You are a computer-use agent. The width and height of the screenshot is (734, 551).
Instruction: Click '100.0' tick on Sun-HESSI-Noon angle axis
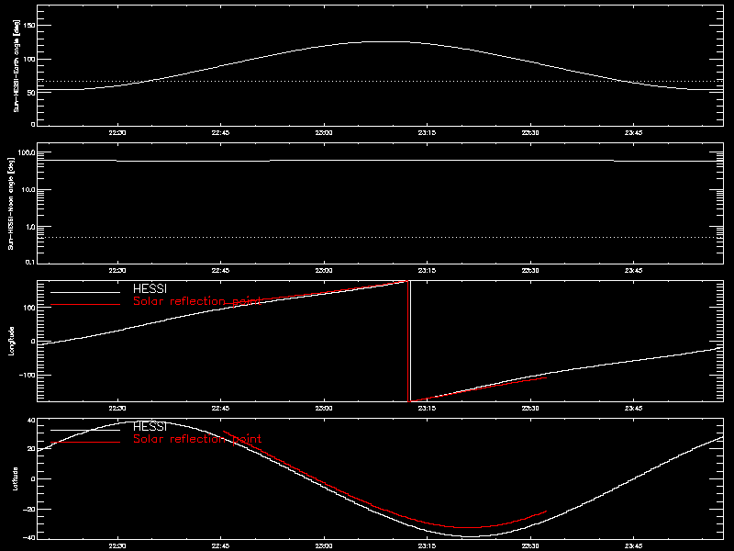point(27,152)
